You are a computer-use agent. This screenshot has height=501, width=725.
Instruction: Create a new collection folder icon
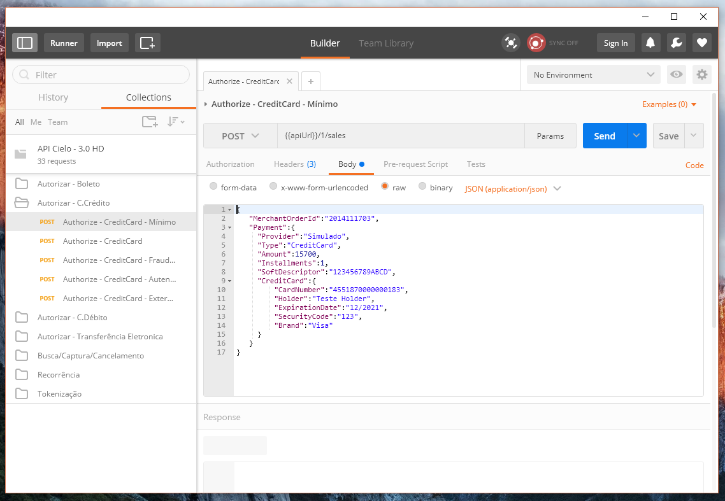click(150, 122)
